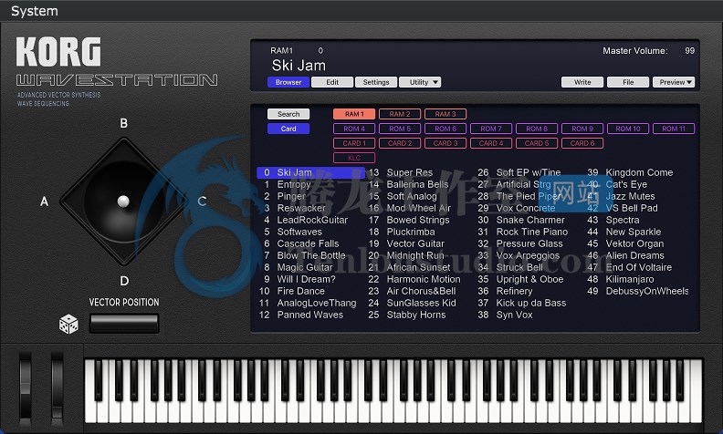723x434 pixels.
Task: Select preset 0 Ski Jam in list
Action: (x=310, y=172)
